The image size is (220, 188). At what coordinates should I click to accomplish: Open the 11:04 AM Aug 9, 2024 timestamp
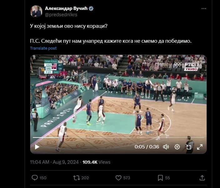pyautogui.click(x=54, y=162)
